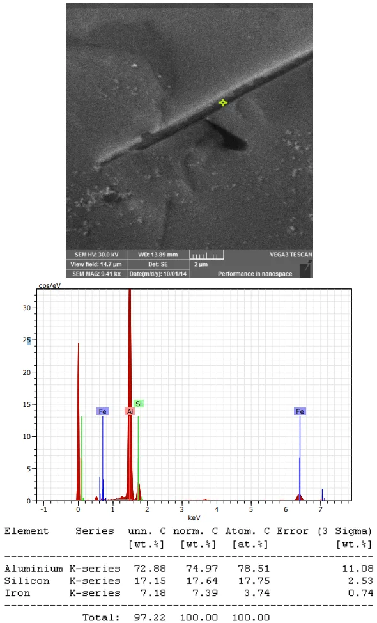Screen dimensions: 377x623
Task: Click the Iron atomic value 3.74
Action: (257, 593)
